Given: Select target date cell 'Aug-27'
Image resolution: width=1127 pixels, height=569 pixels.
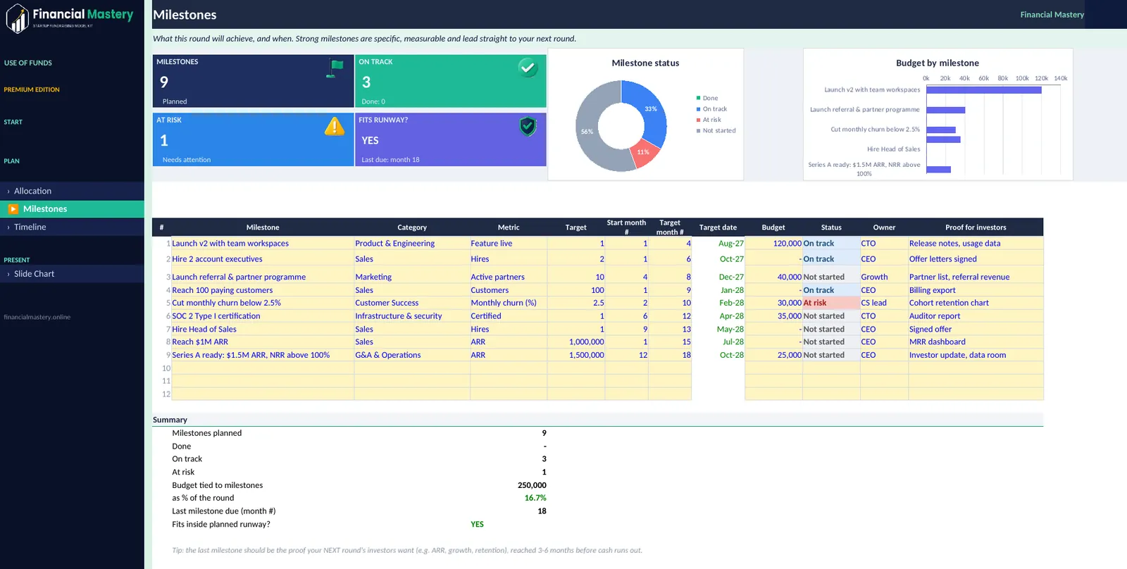Looking at the screenshot, I should pos(718,244).
